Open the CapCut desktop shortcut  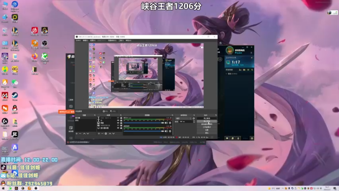[15, 134]
